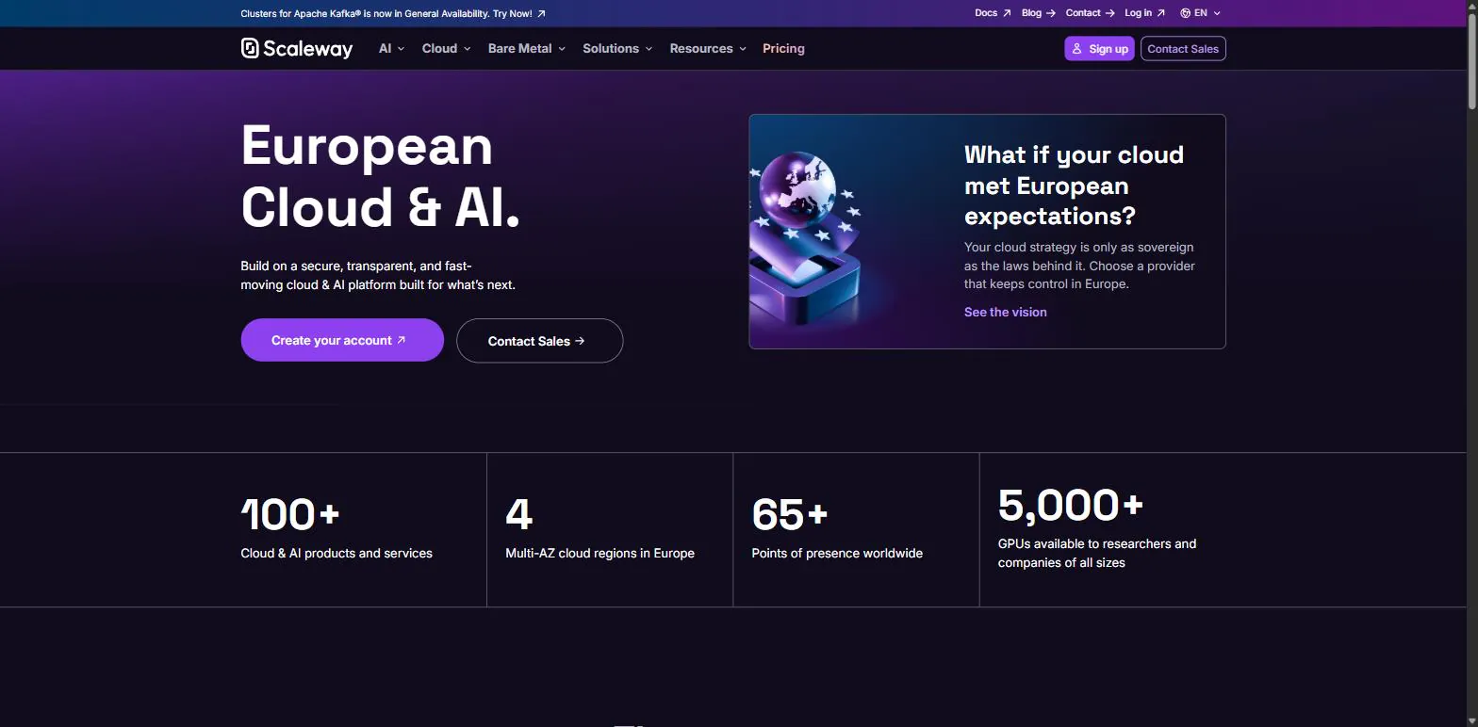
Task: Open the Solutions menu
Action: tap(617, 49)
